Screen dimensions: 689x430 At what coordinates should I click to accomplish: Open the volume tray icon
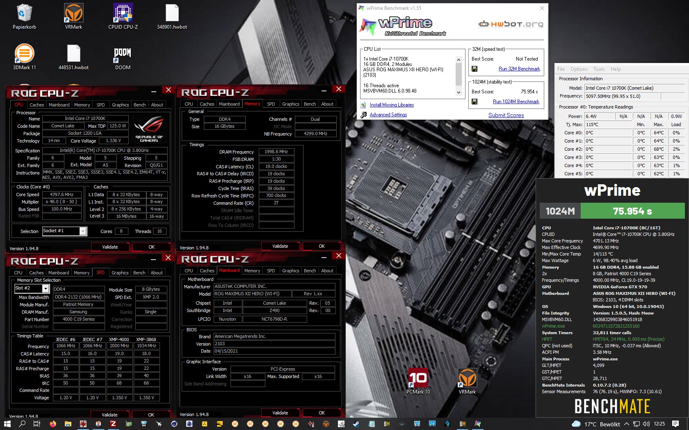[646, 424]
